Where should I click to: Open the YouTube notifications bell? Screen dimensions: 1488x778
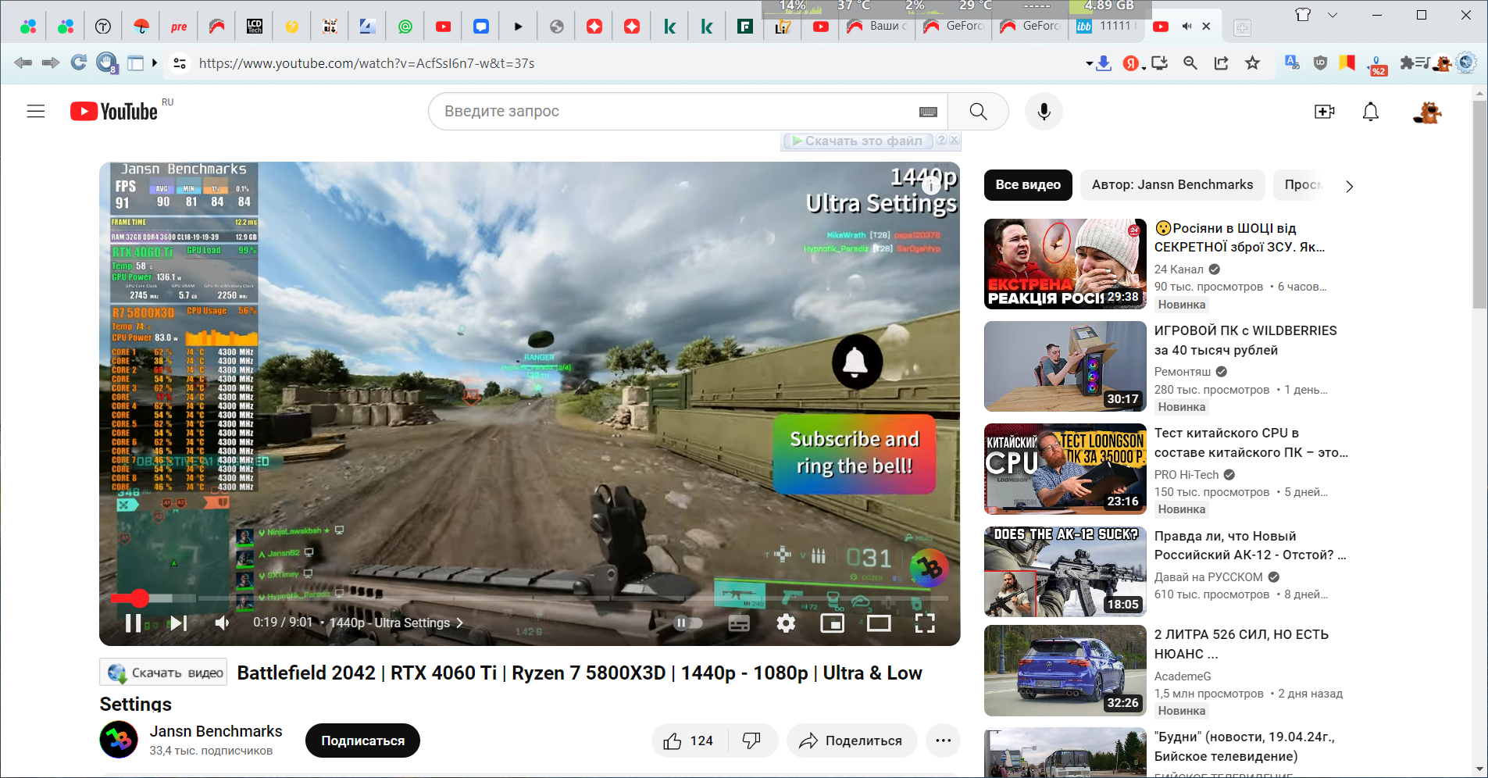point(1371,112)
